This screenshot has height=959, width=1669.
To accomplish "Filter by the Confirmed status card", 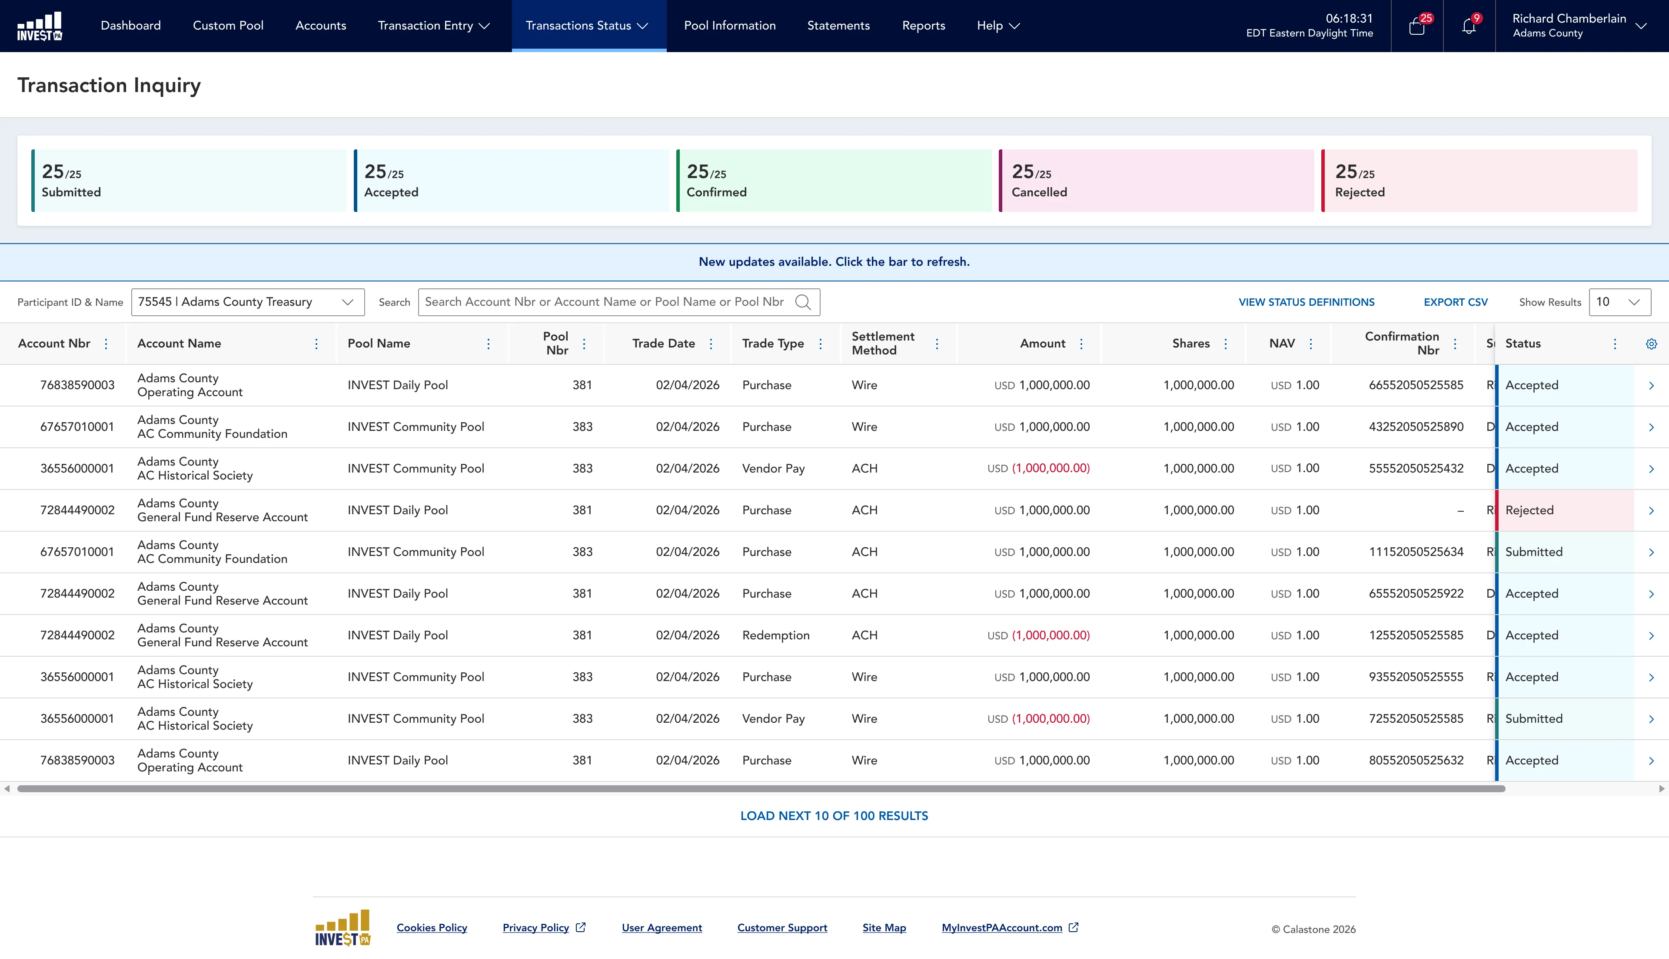I will (x=834, y=181).
